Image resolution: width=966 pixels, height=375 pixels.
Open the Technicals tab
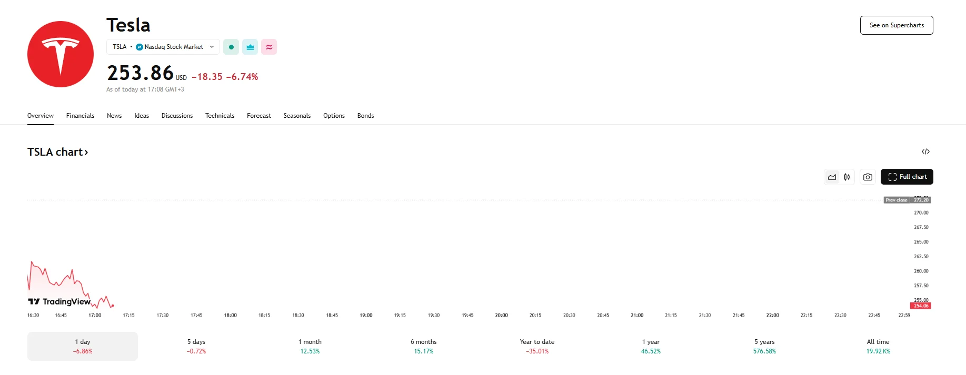point(220,116)
